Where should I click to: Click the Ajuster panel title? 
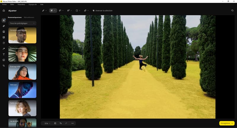pyautogui.click(x=12, y=11)
